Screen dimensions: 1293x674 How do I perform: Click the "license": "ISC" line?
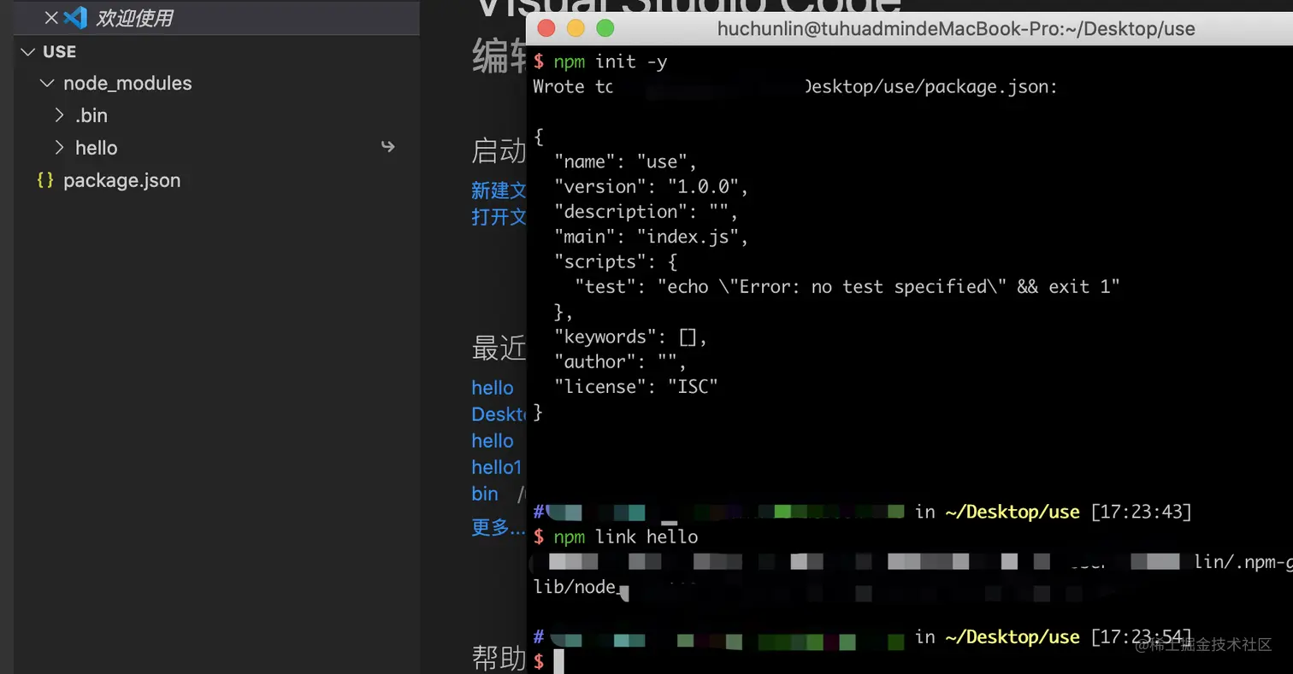tap(636, 387)
